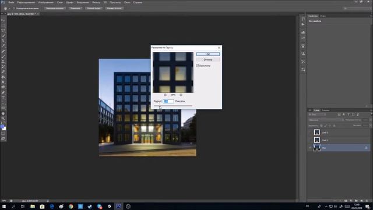Zoom in the Gaussian Blur preview
The image size is (373, 210).
[181, 94]
